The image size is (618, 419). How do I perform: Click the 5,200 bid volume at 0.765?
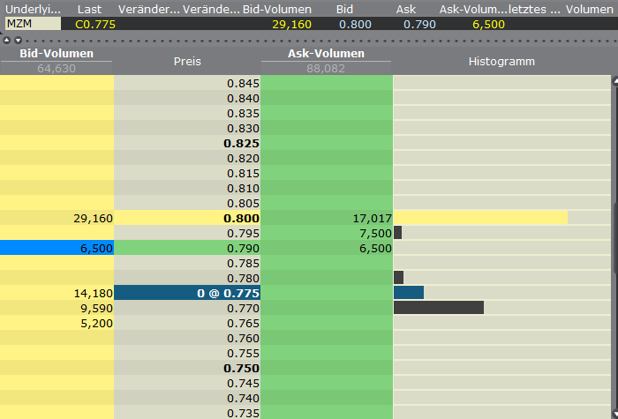click(x=57, y=323)
